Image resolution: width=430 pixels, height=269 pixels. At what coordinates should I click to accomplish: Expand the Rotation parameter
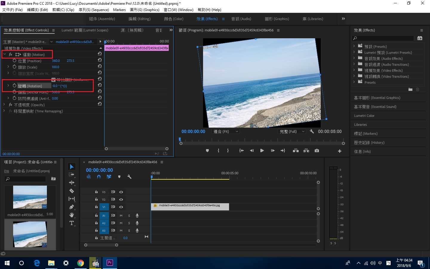(8, 85)
